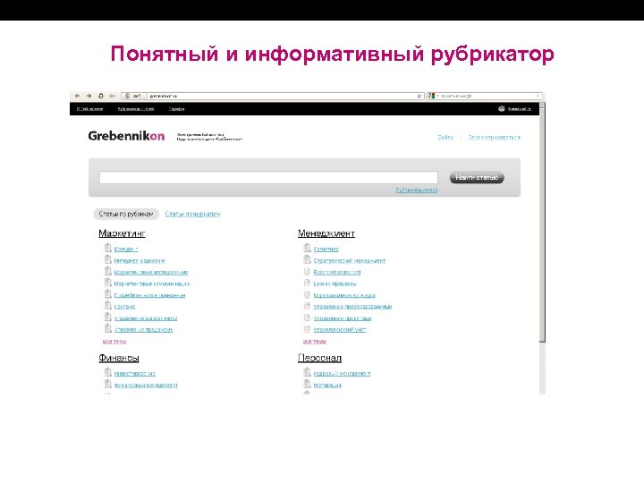Image resolution: width=644 pixels, height=483 pixels.
Task: Click the Google search engine icon
Action: click(431, 96)
